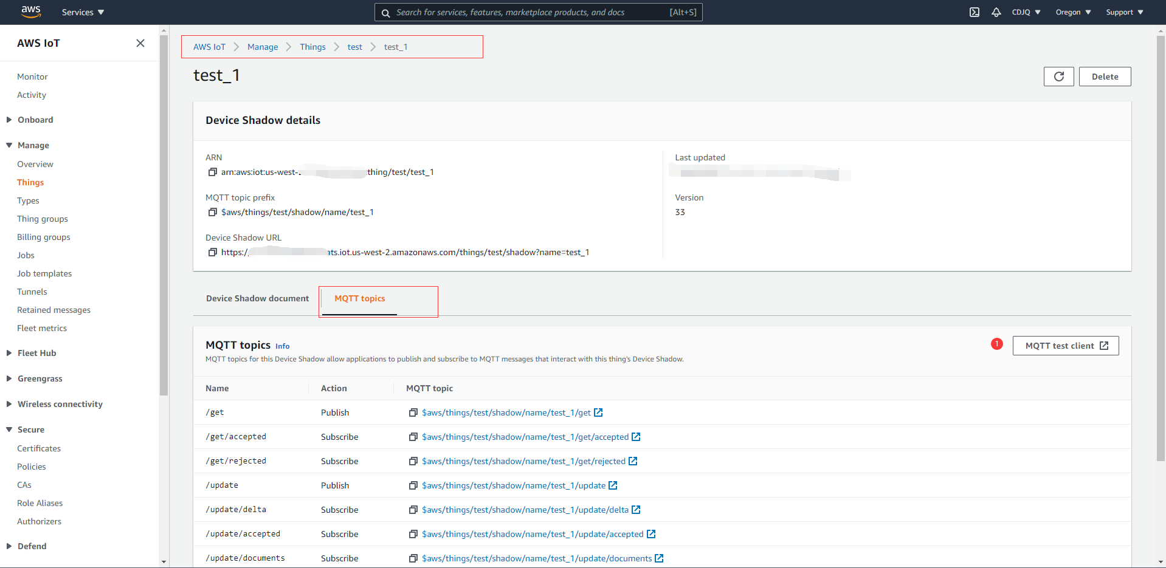Open Tunnels in the sidebar

click(32, 292)
